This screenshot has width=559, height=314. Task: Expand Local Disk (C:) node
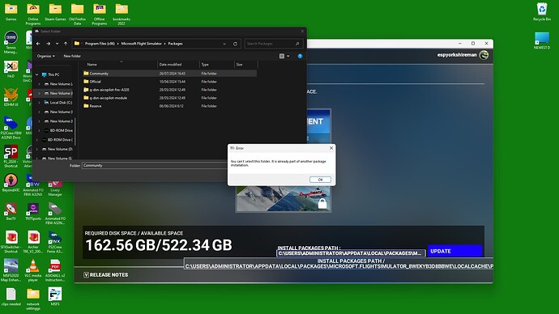pyautogui.click(x=39, y=103)
